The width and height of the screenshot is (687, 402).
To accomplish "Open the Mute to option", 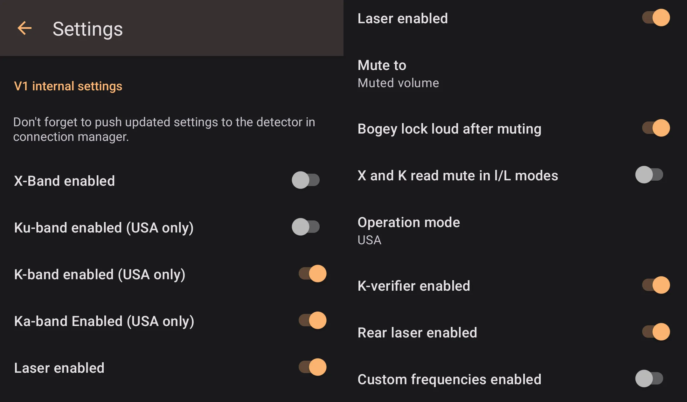I will (x=382, y=65).
